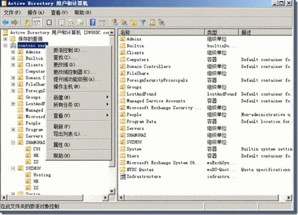Choose 导出列表 from context menu
Screen dimensions: 298x215
pyautogui.click(x=79, y=134)
